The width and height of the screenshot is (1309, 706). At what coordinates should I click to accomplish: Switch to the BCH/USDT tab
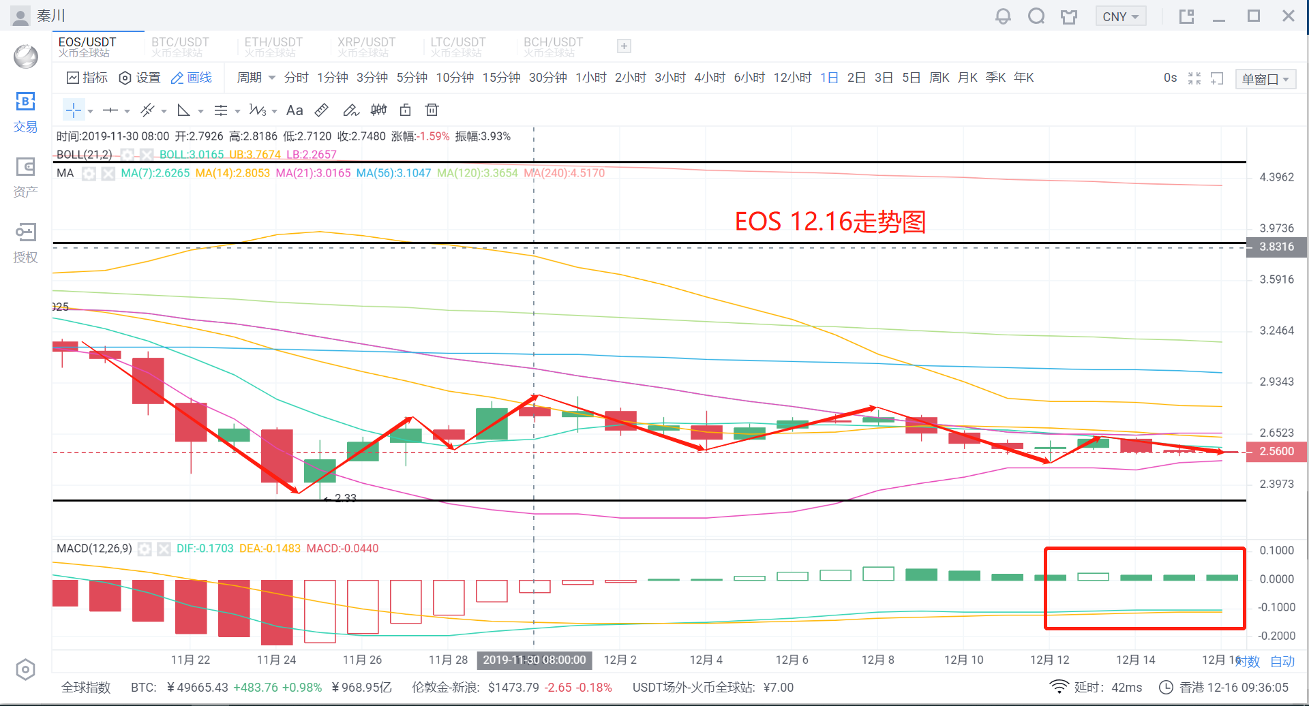point(553,46)
